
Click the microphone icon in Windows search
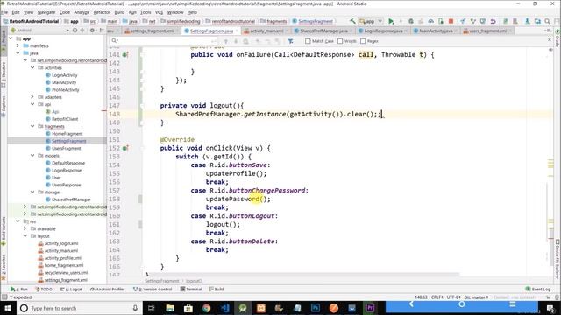coord(135,308)
